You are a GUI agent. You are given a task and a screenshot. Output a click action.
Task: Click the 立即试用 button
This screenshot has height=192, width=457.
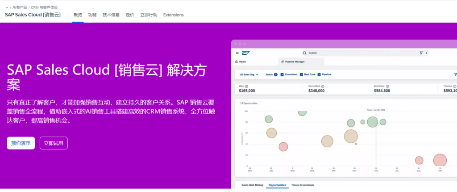[54, 143]
